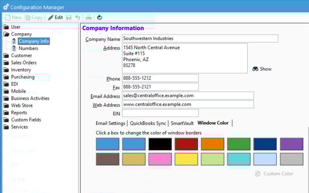Click the Refresh icon in toolbar
This screenshot has width=309, height=193.
click(100, 18)
